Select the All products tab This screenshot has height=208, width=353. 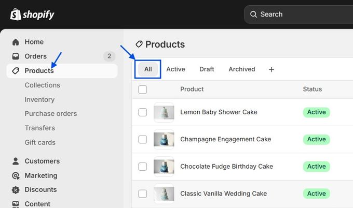coord(148,69)
